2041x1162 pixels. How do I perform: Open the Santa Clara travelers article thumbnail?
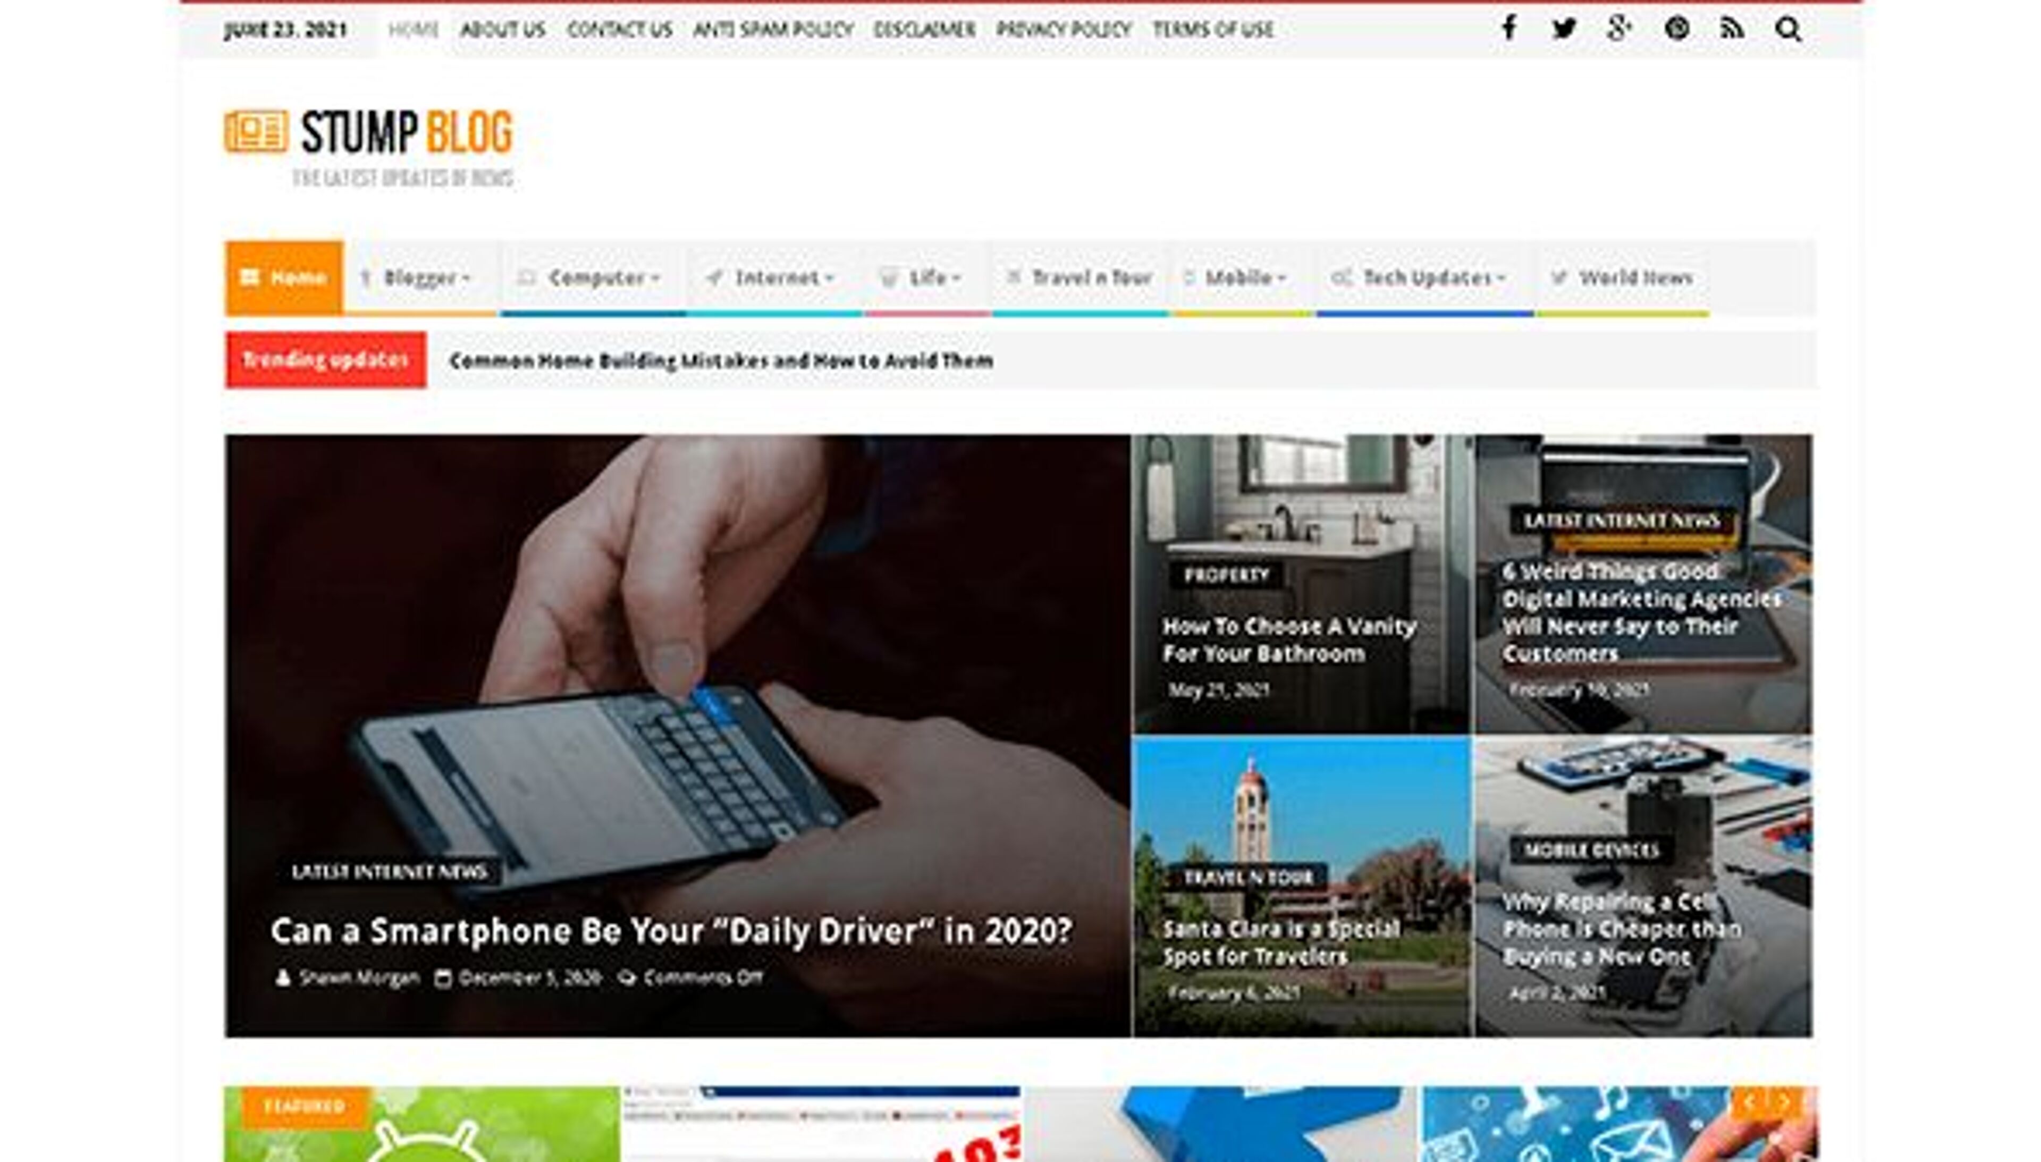pos(1302,887)
